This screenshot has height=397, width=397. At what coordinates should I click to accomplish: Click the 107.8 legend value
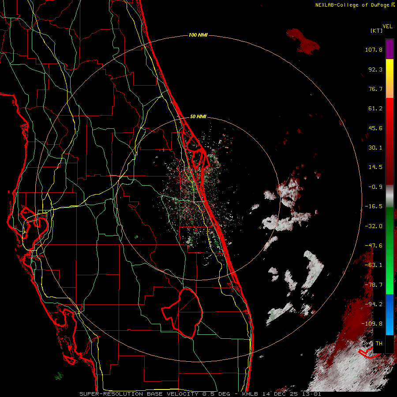point(374,49)
